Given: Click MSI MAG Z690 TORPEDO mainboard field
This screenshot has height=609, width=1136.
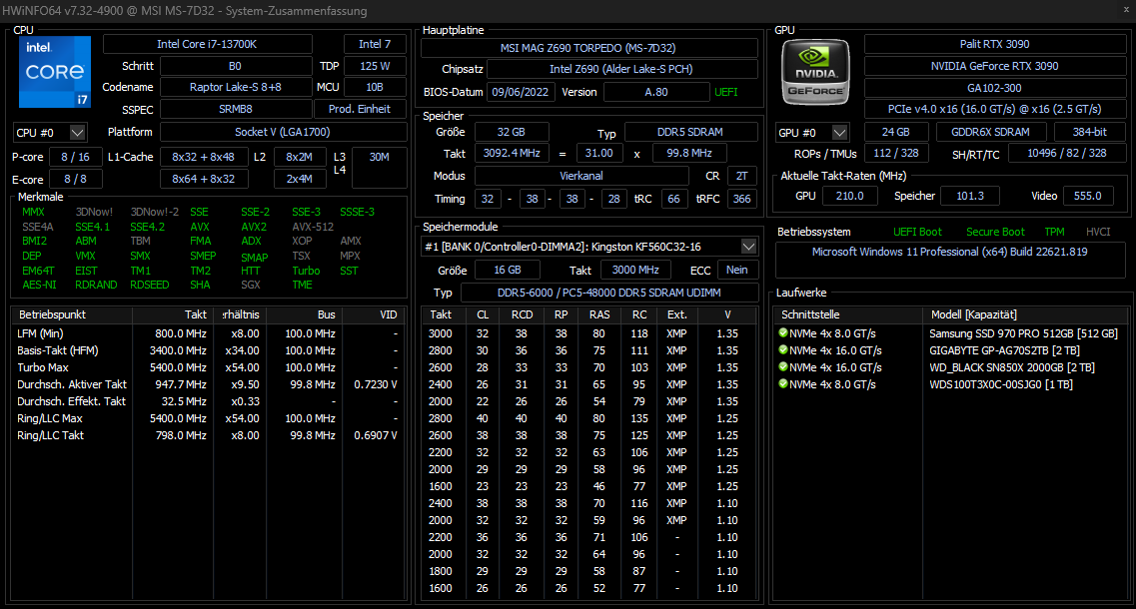Looking at the screenshot, I should 588,48.
